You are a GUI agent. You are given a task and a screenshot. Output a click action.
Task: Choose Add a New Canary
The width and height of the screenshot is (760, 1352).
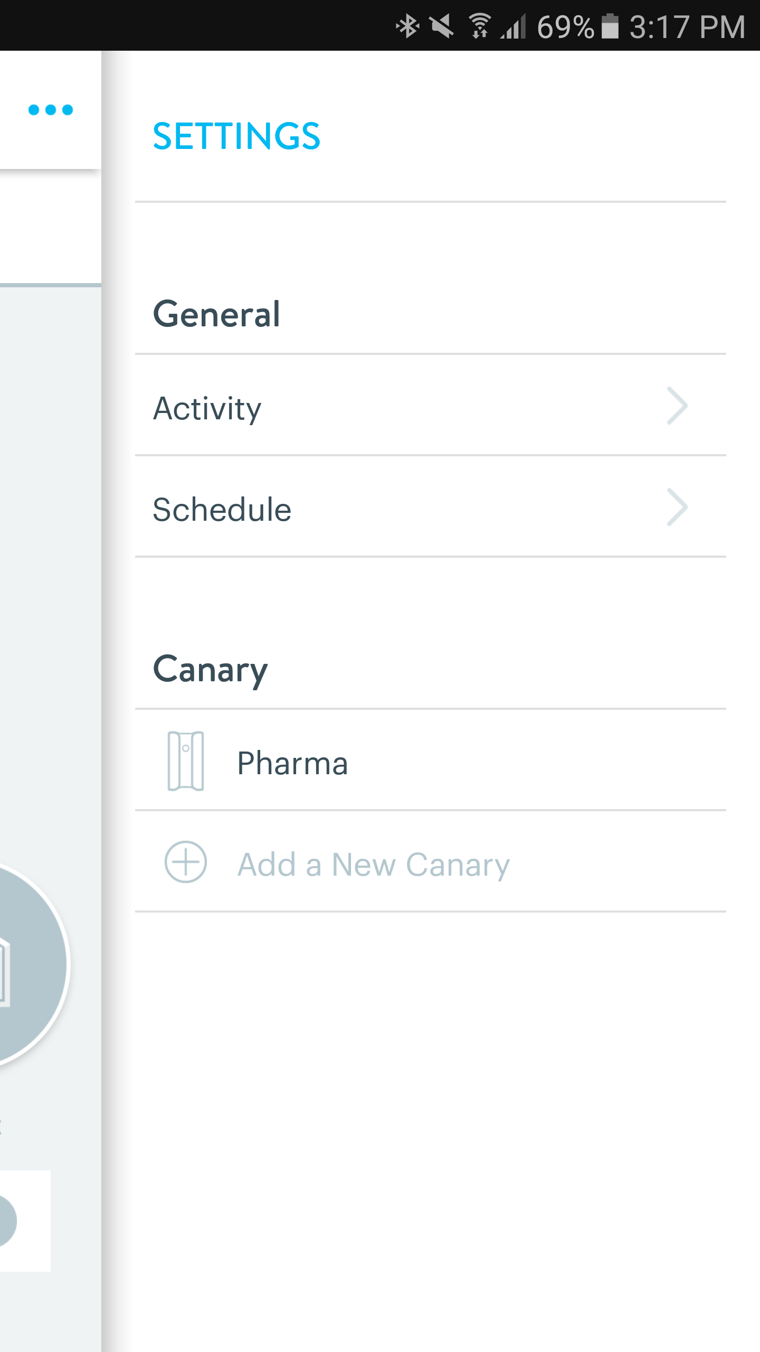(x=373, y=863)
